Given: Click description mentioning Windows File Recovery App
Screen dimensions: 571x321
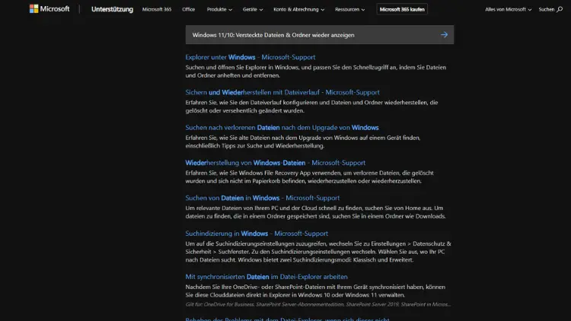Looking at the screenshot, I should 310,177.
